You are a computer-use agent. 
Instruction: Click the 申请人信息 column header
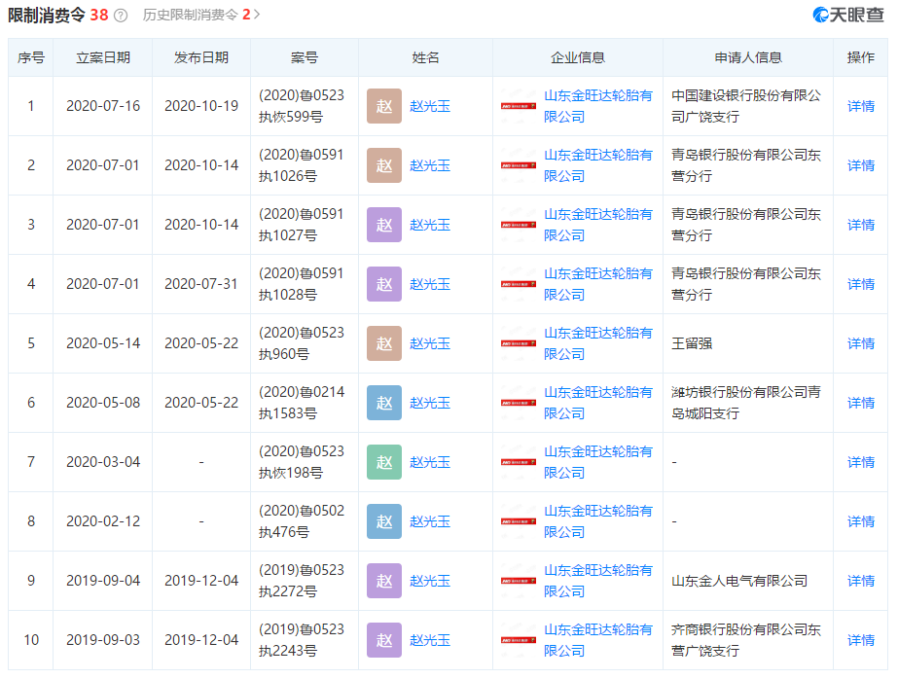coord(748,57)
